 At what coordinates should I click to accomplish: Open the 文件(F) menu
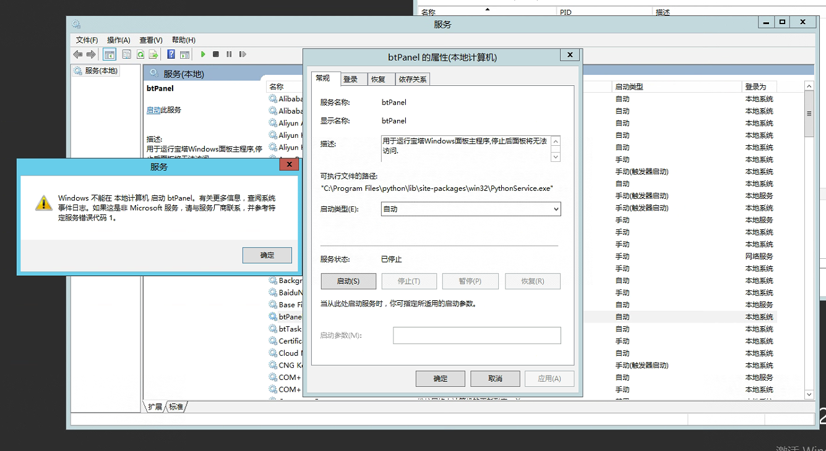(x=87, y=40)
